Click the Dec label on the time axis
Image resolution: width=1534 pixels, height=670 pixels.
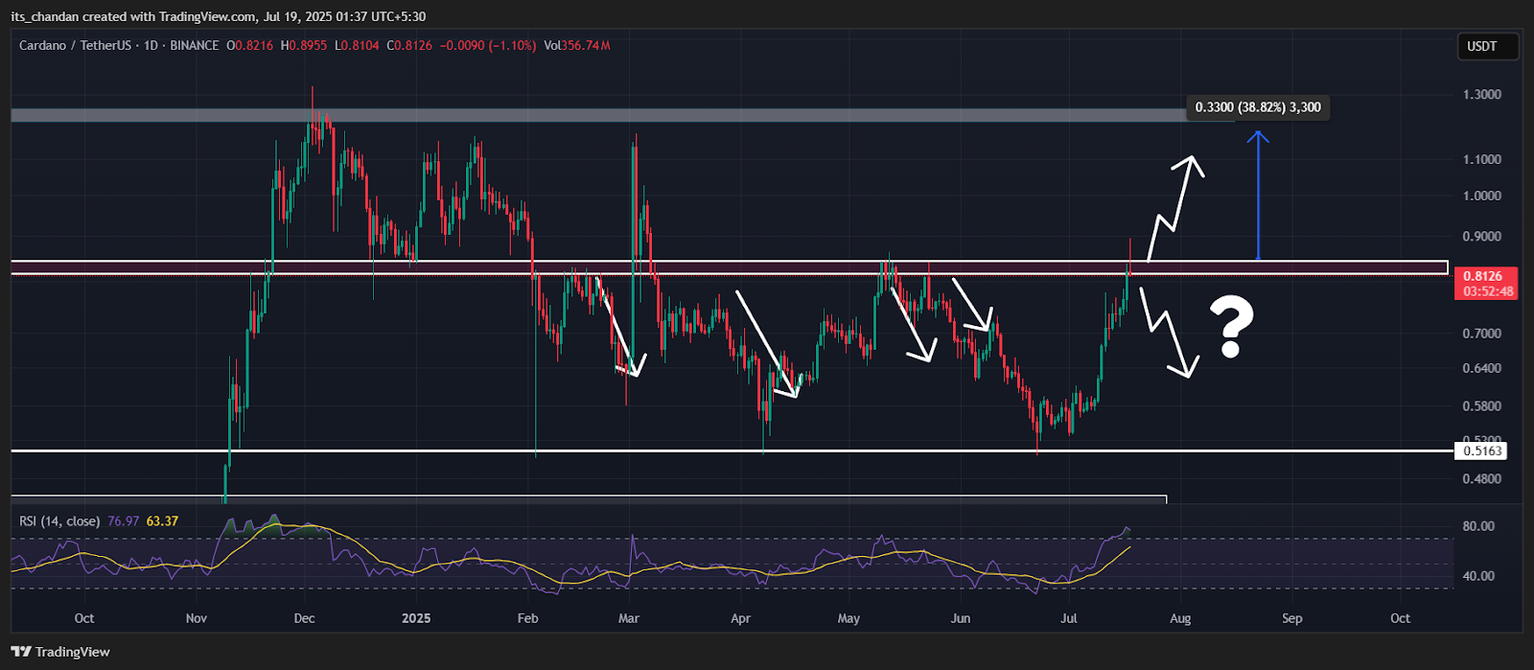click(x=304, y=618)
